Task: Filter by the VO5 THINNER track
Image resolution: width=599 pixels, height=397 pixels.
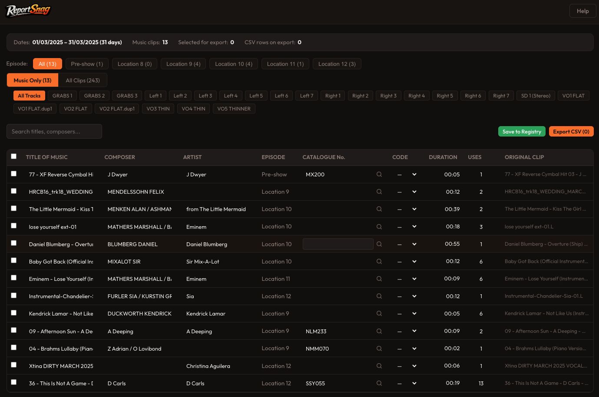Action: click(234, 109)
